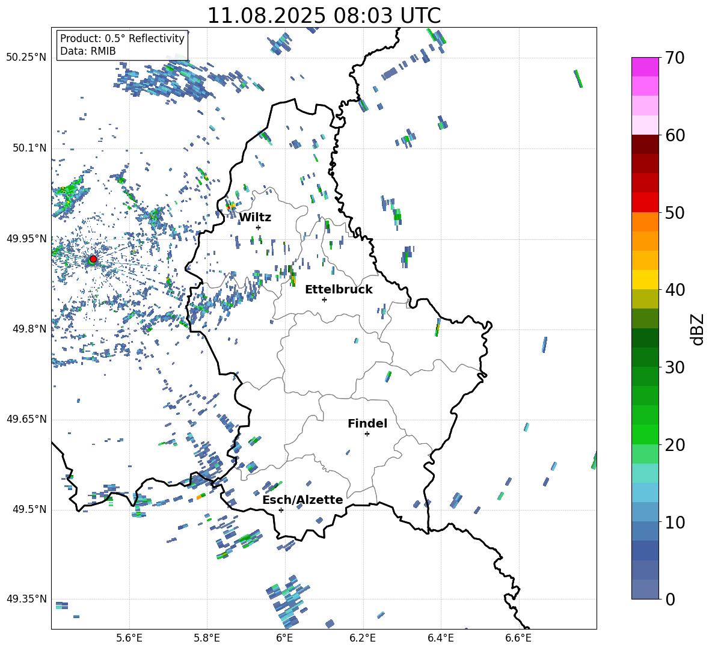The width and height of the screenshot is (712, 650).
Task: Click the 5.8°E longitude label
Action: 207,639
